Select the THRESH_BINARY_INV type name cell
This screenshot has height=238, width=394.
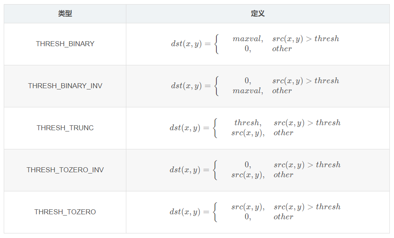coord(65,86)
